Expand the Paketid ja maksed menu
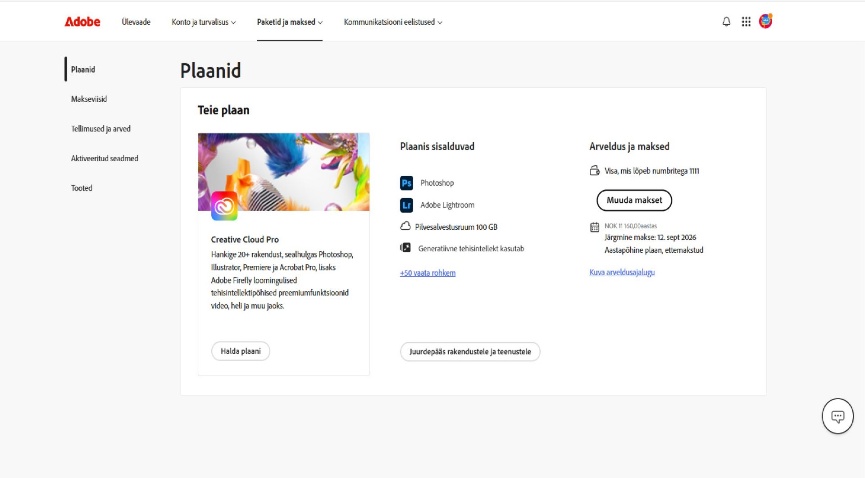This screenshot has height=478, width=865. (x=289, y=22)
